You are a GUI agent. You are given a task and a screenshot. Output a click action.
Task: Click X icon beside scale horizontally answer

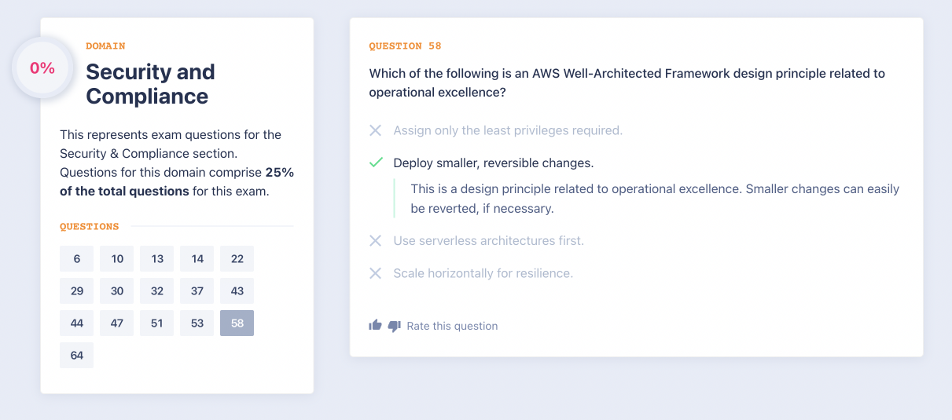376,273
